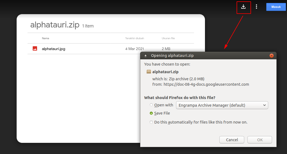Click the dialog's window menu icon
Viewport: 287px width, 154px height.
[x=146, y=56]
